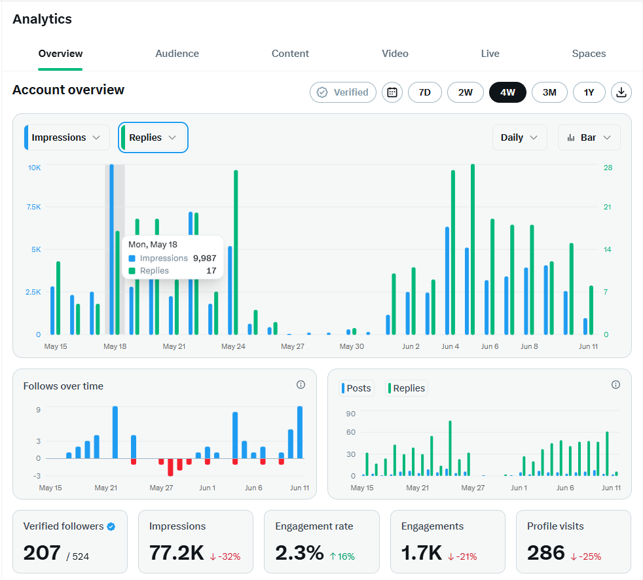Screen dimensions: 643x580
Task: Click the '/ 524' followers total text
Action: (x=78, y=556)
